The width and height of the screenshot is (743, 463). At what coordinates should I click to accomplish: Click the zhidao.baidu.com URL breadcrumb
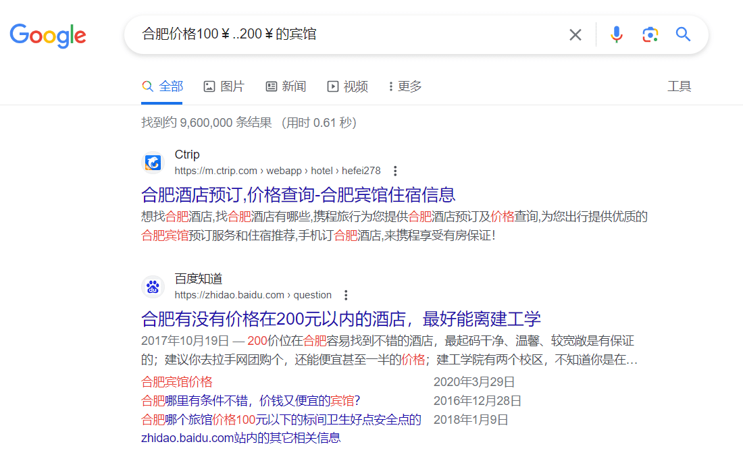point(253,295)
